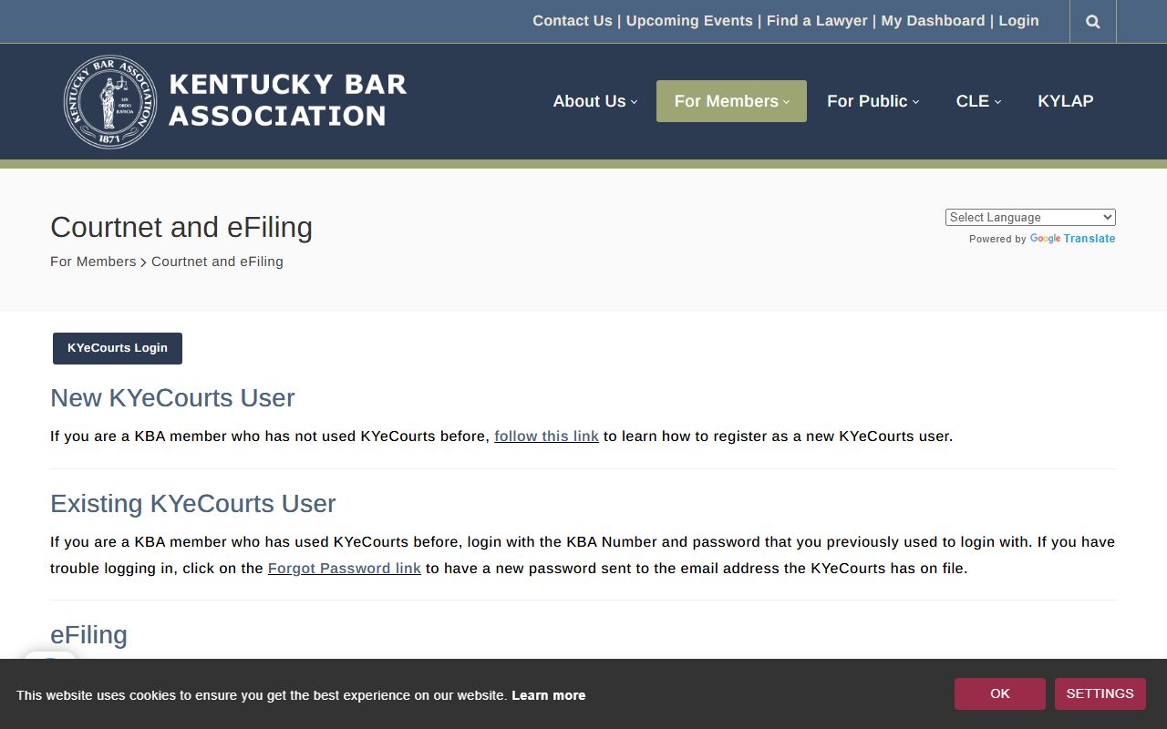Expand the For Public menu
Screen dimensions: 1167x729
pyautogui.click(x=873, y=101)
